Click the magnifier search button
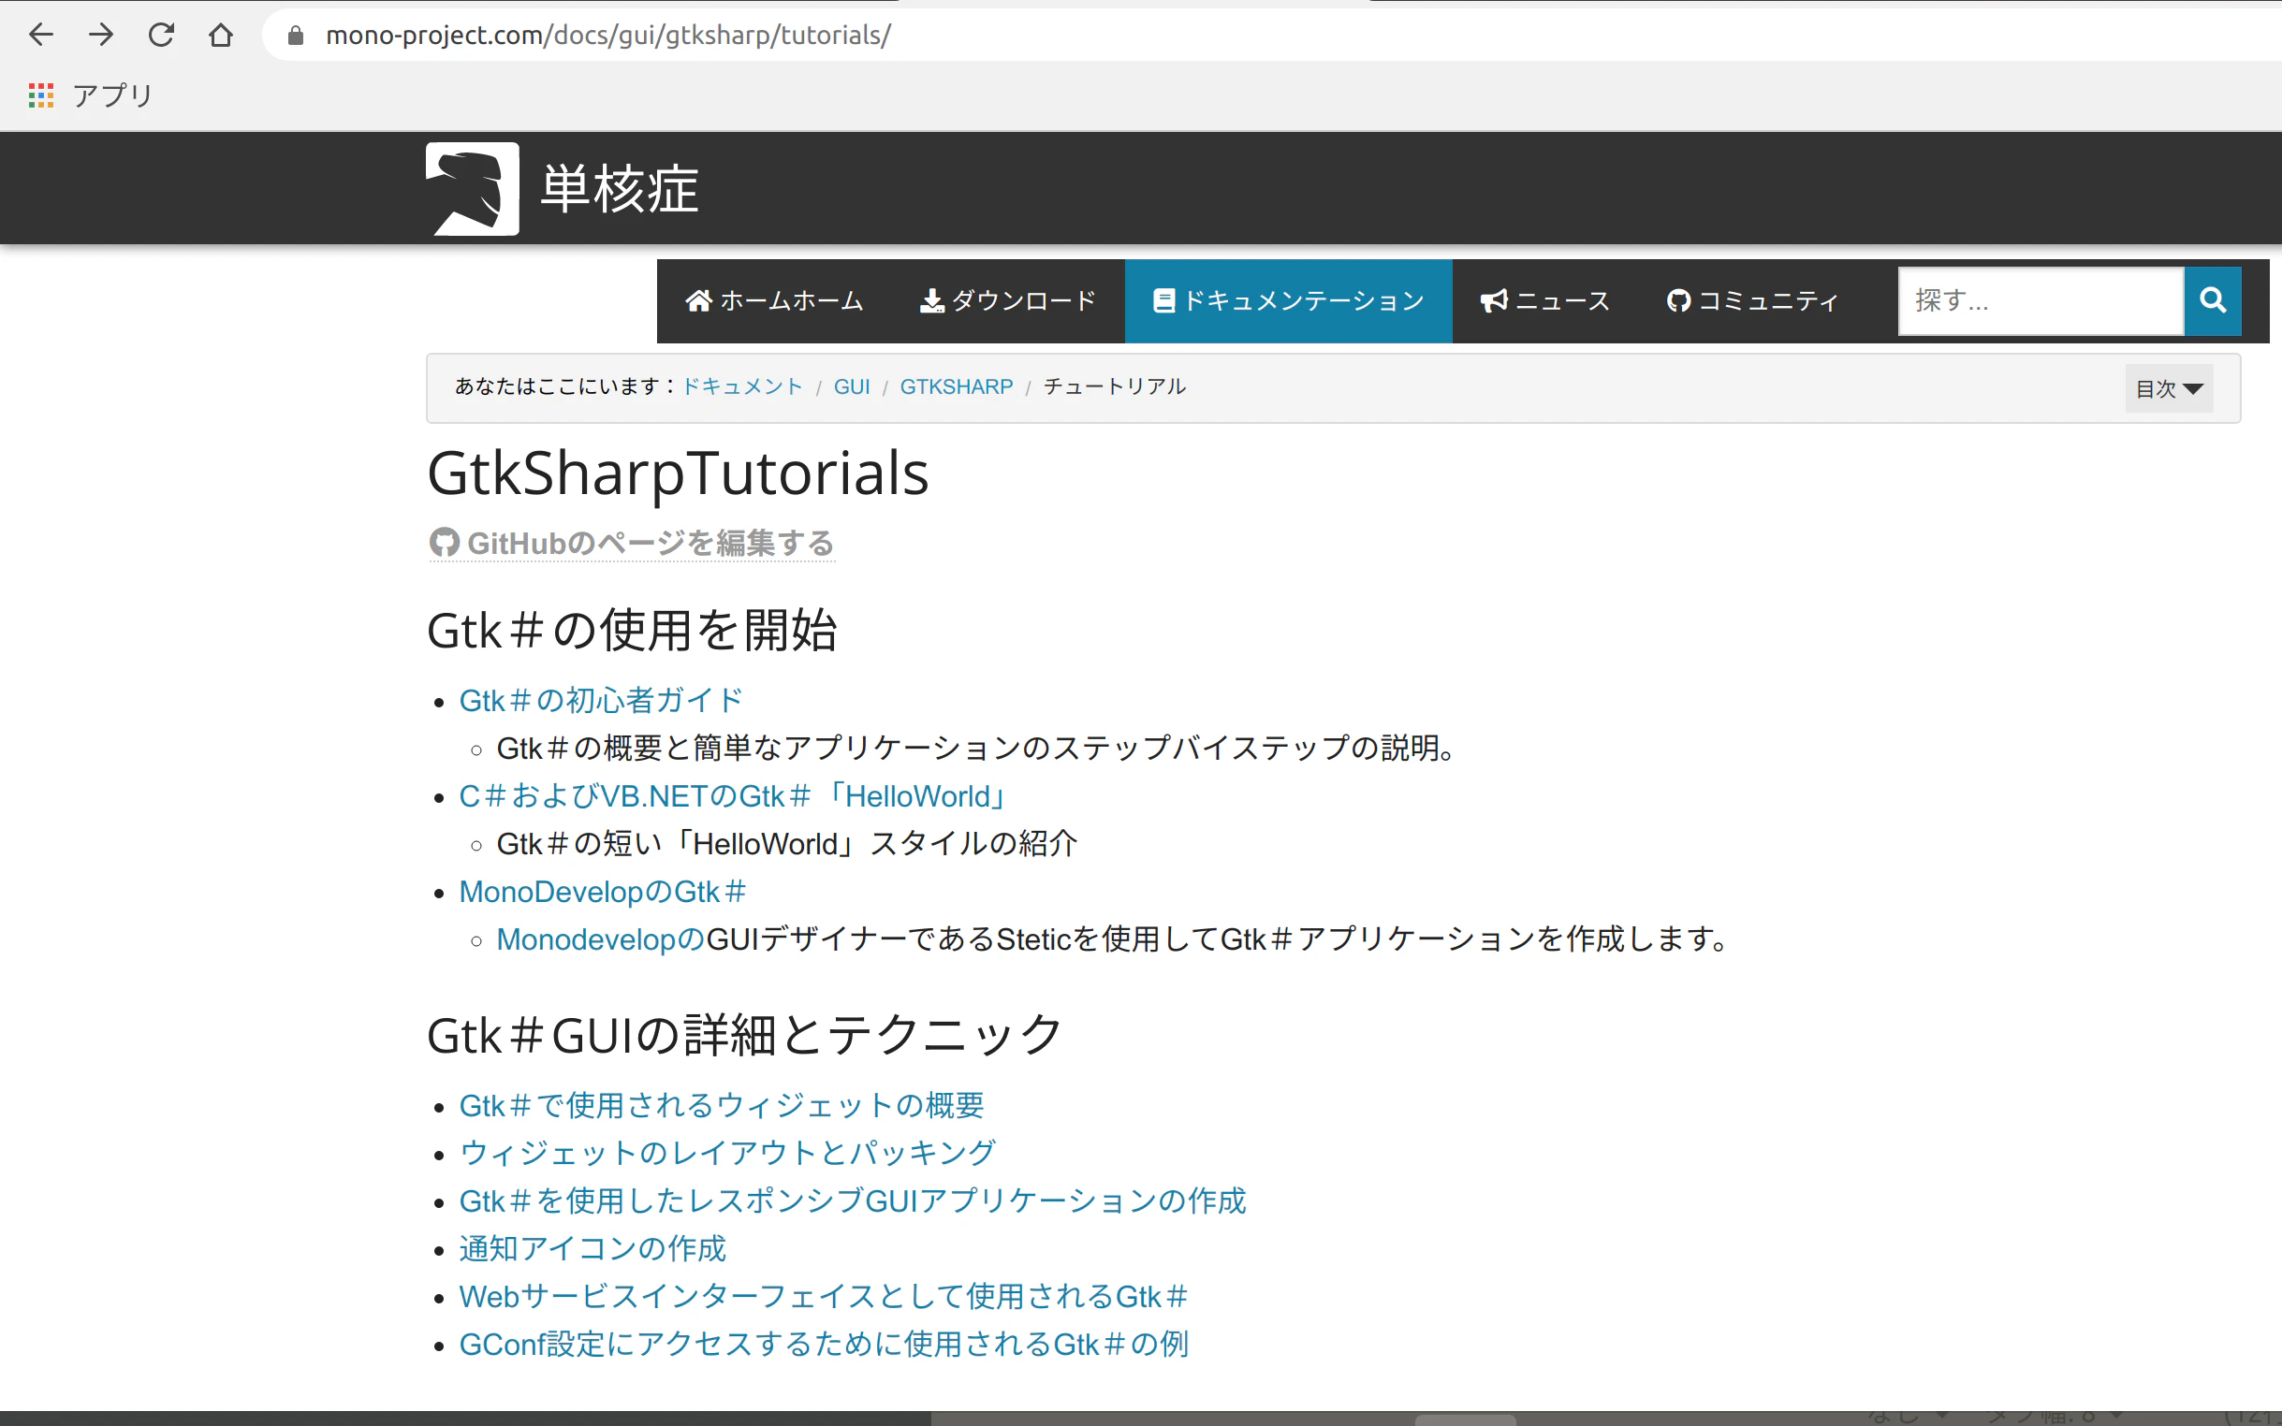 [x=2212, y=301]
